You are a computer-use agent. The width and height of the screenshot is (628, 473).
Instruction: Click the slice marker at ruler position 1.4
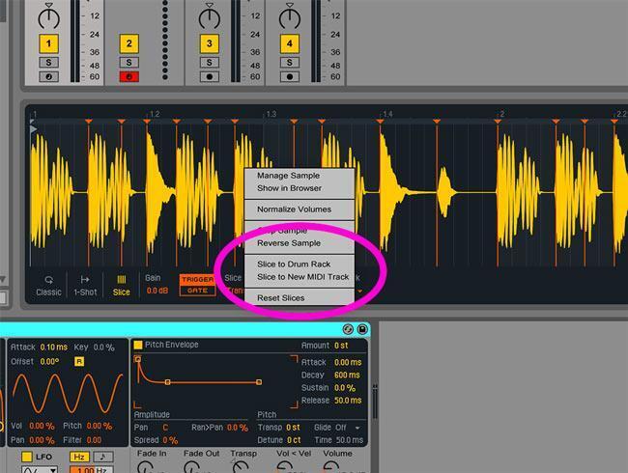(380, 121)
